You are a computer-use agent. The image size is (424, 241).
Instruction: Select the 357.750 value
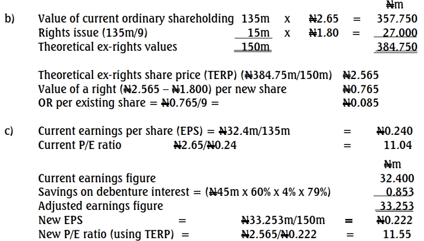pos(396,19)
